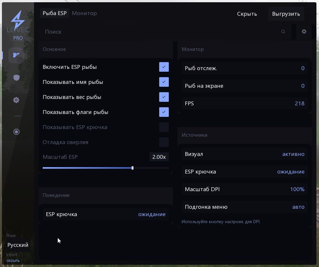Click the Выгрузить button

click(286, 14)
